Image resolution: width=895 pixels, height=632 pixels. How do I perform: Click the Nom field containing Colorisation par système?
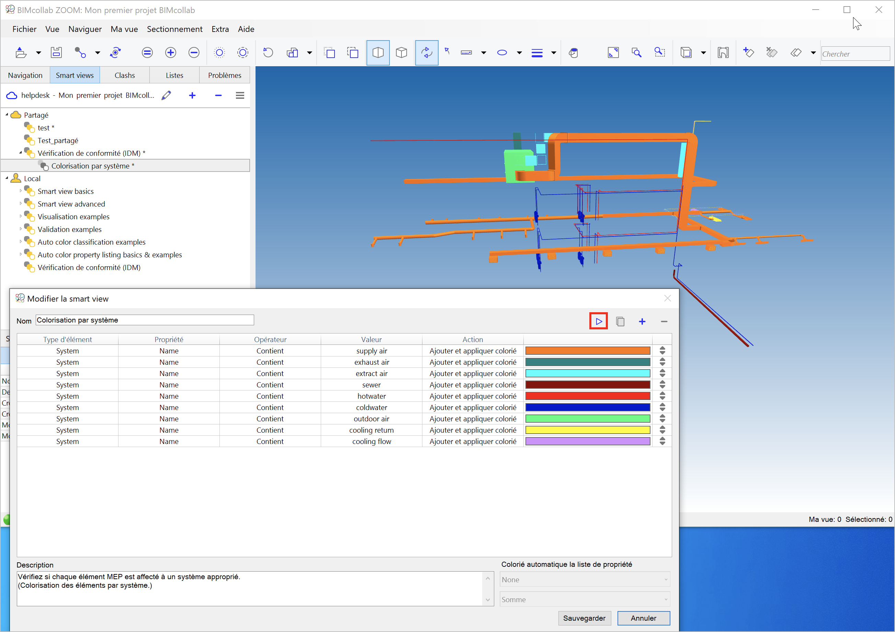tap(145, 320)
